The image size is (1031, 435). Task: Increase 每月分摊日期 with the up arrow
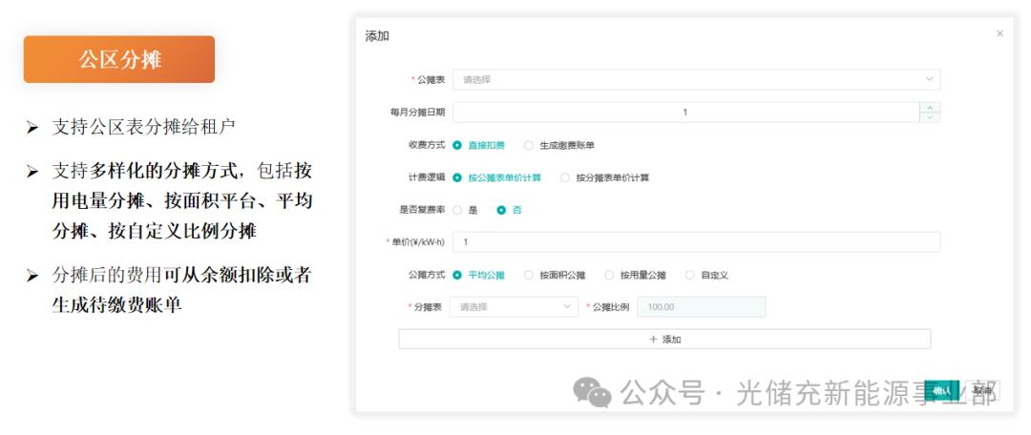tap(930, 108)
